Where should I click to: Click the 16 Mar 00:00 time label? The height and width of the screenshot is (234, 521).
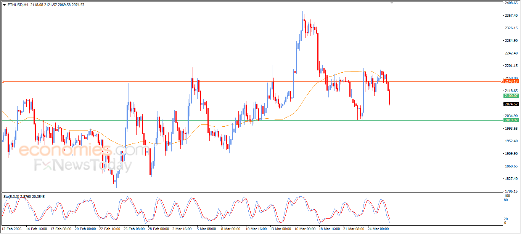coord(305,229)
